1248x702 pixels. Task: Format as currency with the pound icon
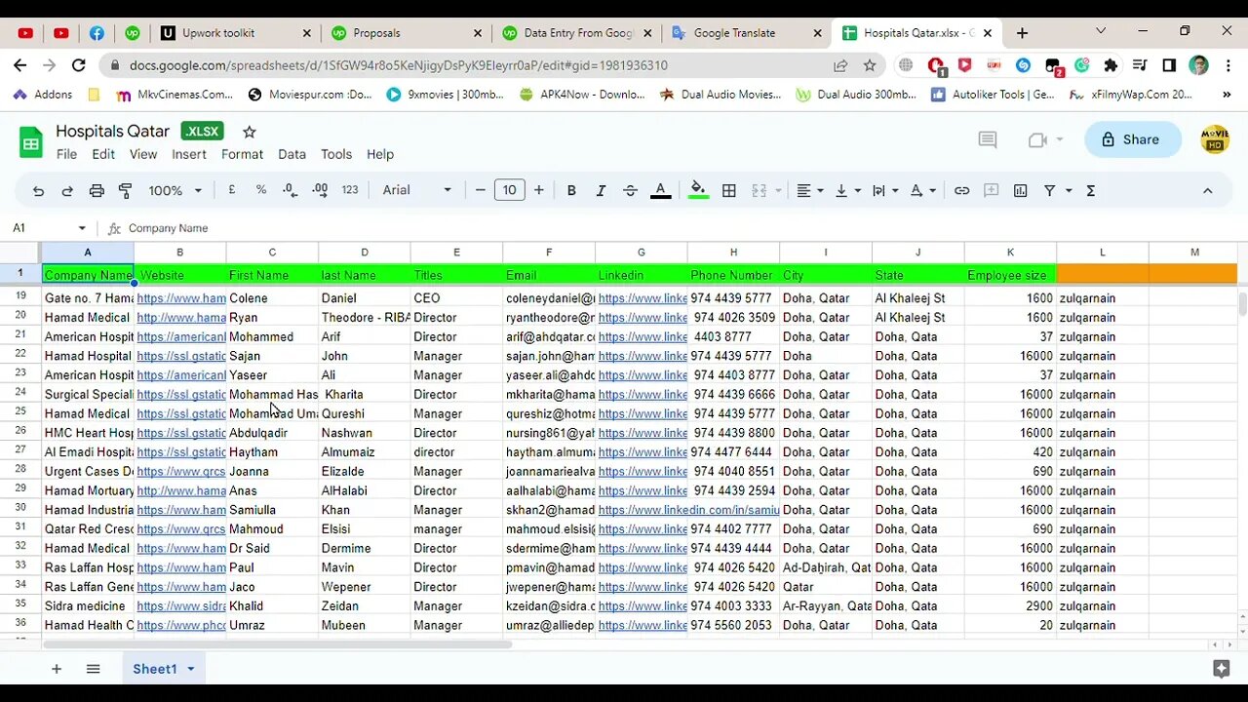[232, 190]
